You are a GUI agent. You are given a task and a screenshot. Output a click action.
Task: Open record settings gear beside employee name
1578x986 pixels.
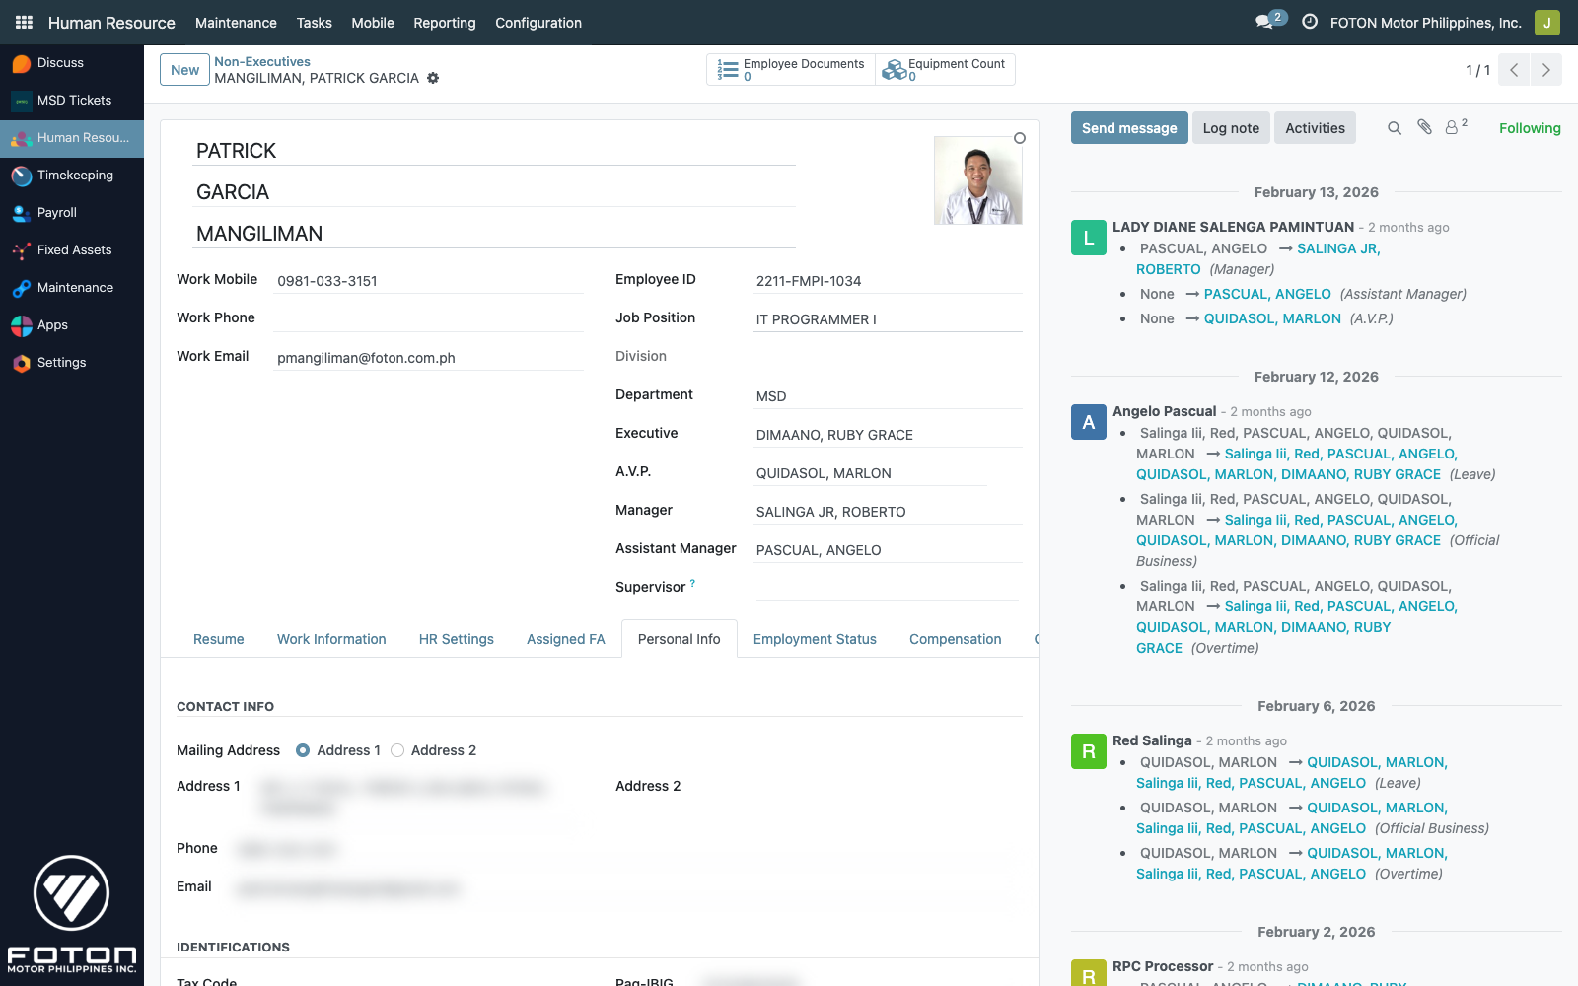433,78
